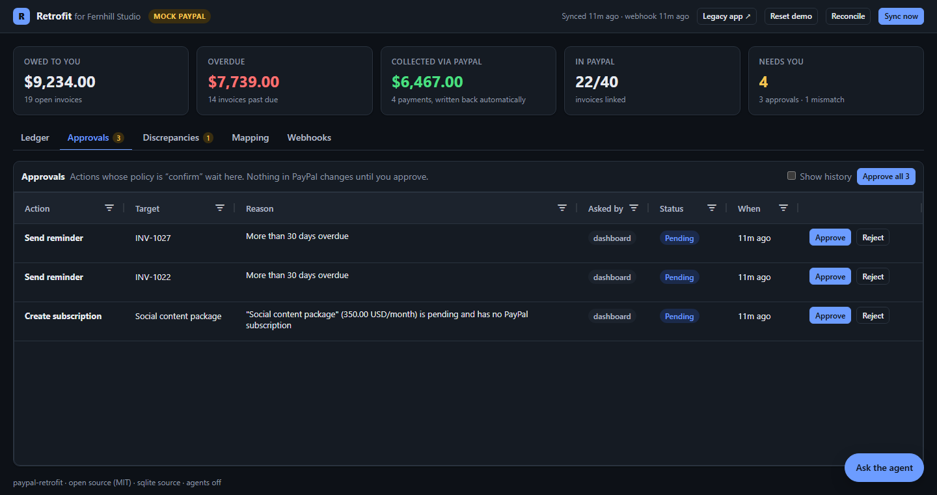Click Pending status badge for INV-1027
This screenshot has height=495, width=937.
coord(679,238)
